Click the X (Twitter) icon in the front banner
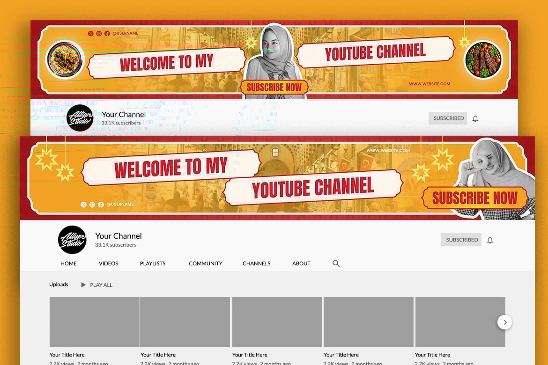Viewport: 548px width, 365px height. 83,204
